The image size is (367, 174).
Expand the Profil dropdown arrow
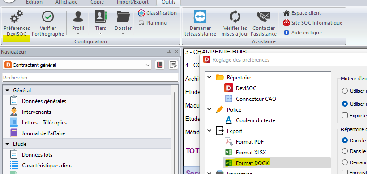point(78,33)
